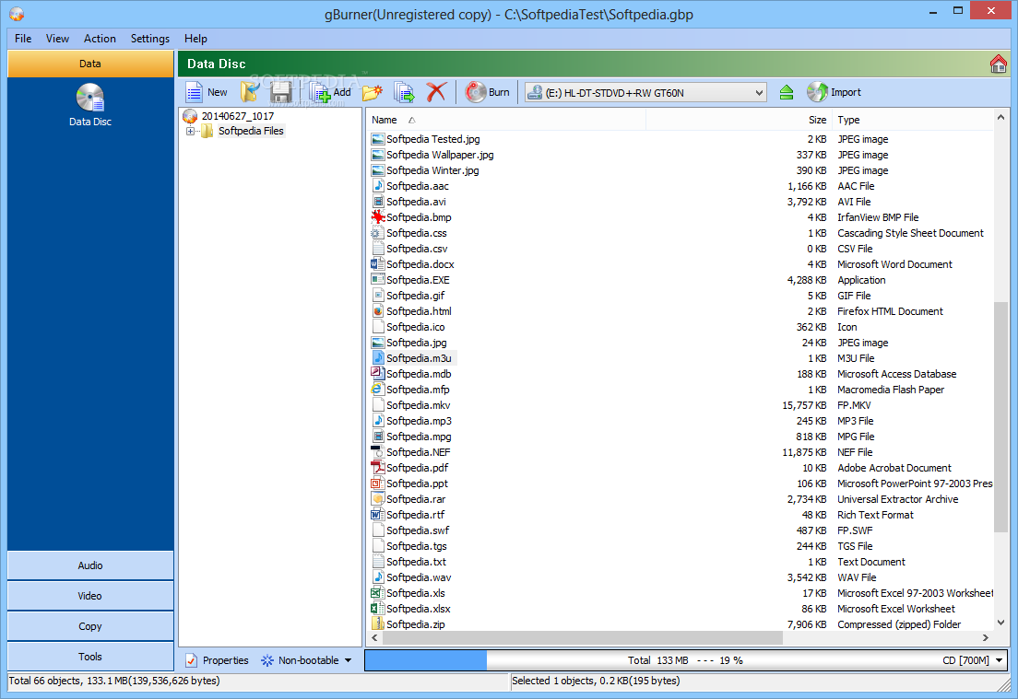Switch to the Video sidebar section
The height and width of the screenshot is (699, 1018).
click(90, 596)
